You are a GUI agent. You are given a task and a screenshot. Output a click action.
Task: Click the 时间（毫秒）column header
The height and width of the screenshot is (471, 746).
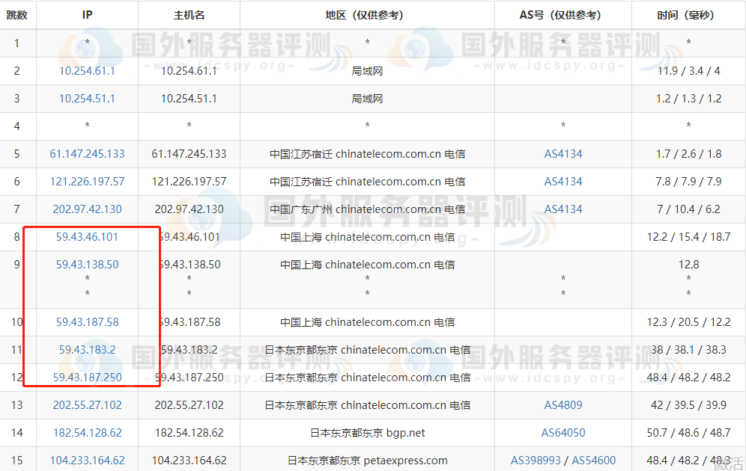click(x=688, y=15)
